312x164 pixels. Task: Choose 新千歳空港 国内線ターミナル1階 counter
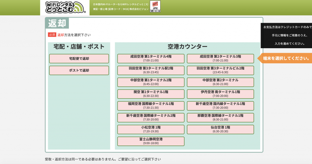[x=220, y=106]
